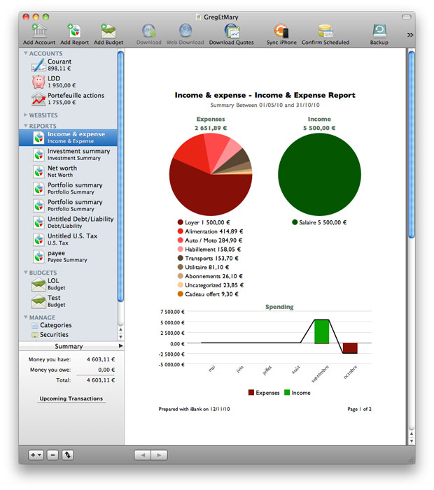Select the Courant account icon
Viewport: 434px width, 490px height.
pyautogui.click(x=38, y=65)
